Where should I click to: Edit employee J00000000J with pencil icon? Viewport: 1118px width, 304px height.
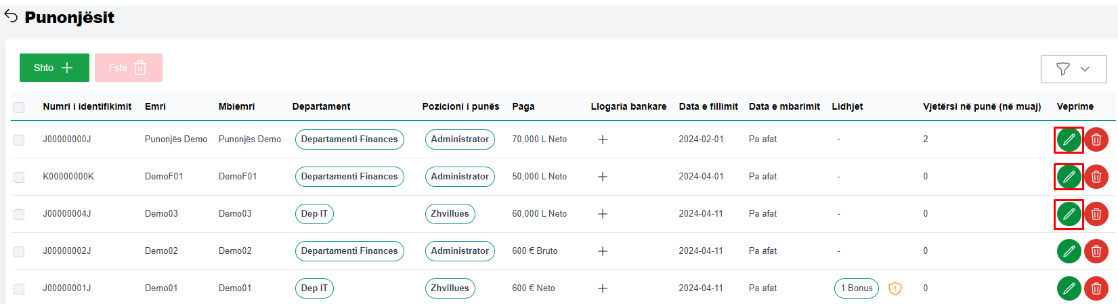pos(1069,139)
